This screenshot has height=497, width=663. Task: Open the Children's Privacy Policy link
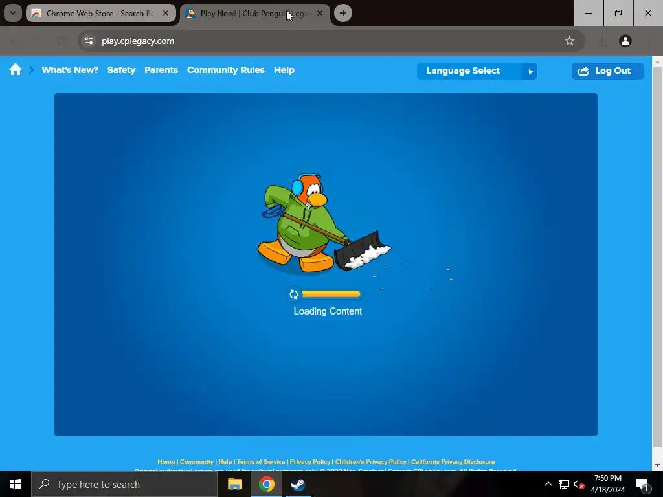371,462
